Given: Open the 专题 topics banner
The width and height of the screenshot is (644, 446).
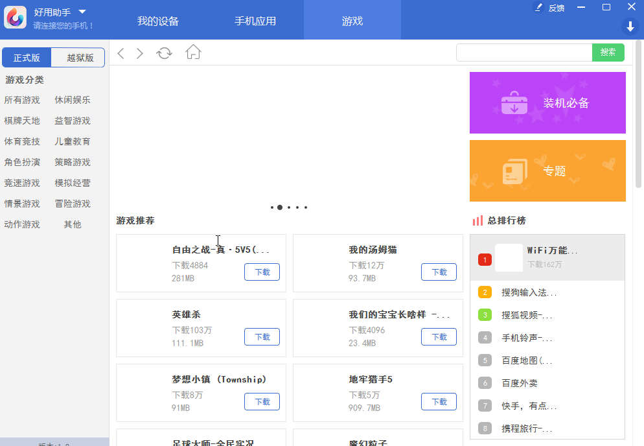Looking at the screenshot, I should pos(547,170).
